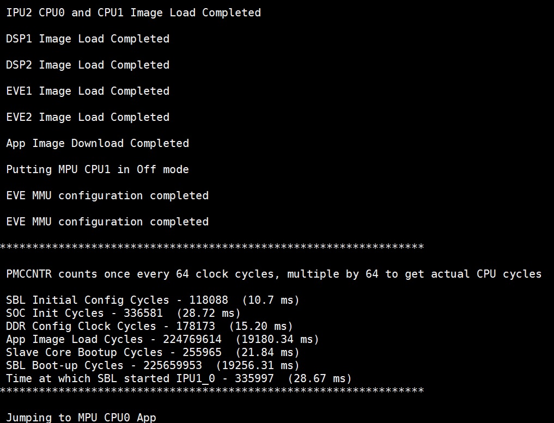
Task: Click the 'Jumping to MPU CPU0 App' line
Action: (81, 418)
